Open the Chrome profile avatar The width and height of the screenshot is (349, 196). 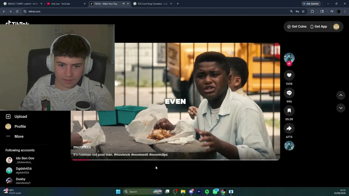tap(338, 11)
